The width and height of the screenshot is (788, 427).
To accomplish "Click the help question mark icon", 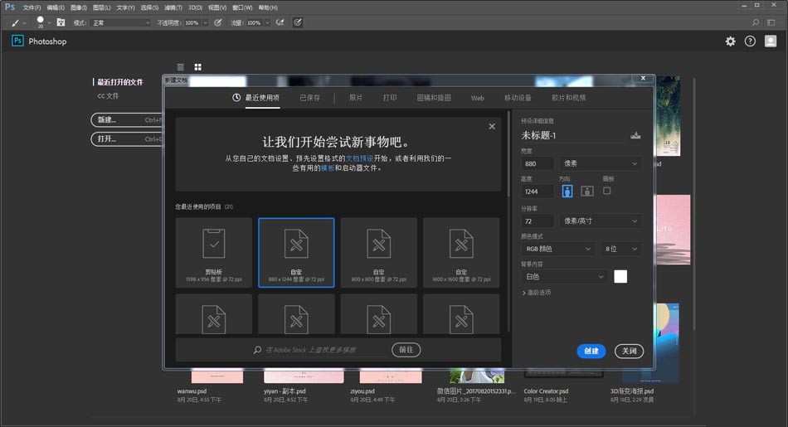I will point(750,41).
